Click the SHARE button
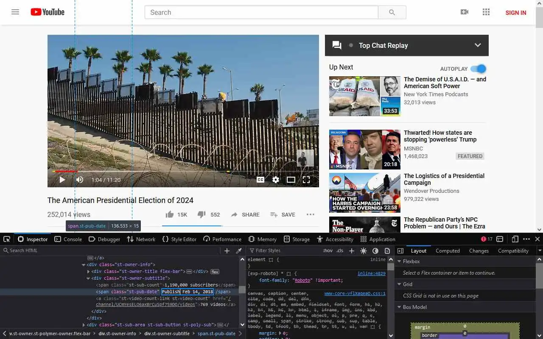This screenshot has height=339, width=543. coord(245,214)
